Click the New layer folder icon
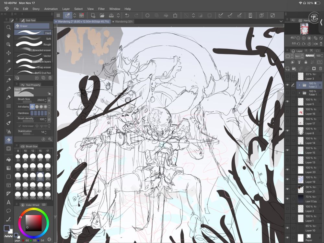 pos(294,69)
